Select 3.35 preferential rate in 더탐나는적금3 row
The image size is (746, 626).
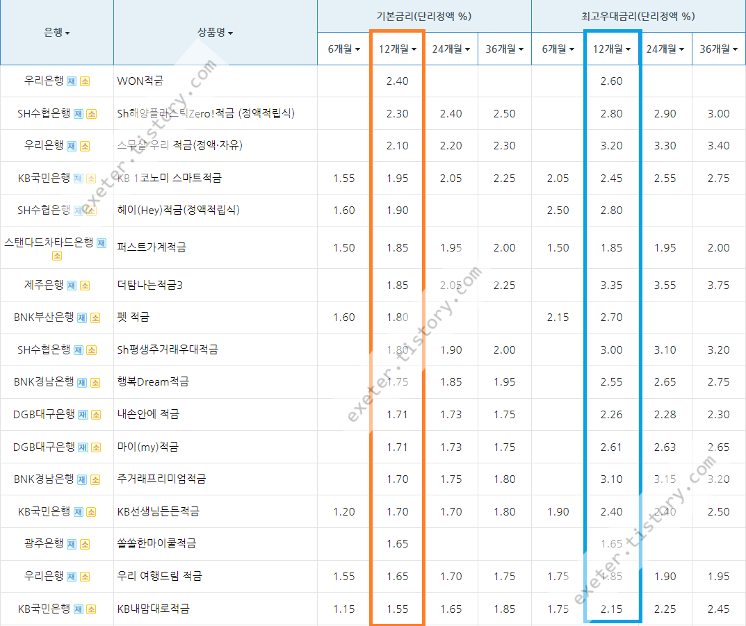pos(611,285)
